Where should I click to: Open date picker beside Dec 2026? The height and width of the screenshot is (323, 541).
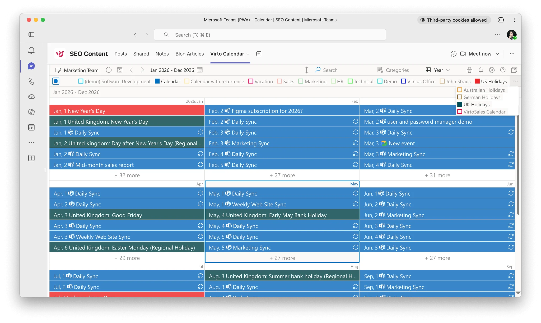(x=200, y=70)
